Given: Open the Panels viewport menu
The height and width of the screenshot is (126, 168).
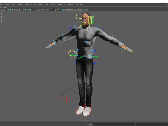Looking at the screenshot, I should (5, 8).
